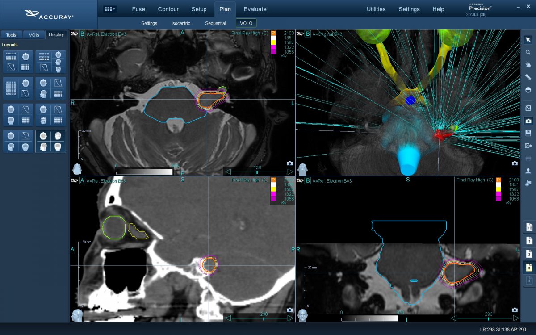Switch to the VOIs tab
The height and width of the screenshot is (335, 536).
pyautogui.click(x=34, y=35)
